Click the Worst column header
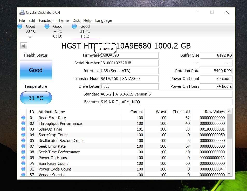Image resolution: width=247 pixels, height=191 pixels. coord(156,112)
